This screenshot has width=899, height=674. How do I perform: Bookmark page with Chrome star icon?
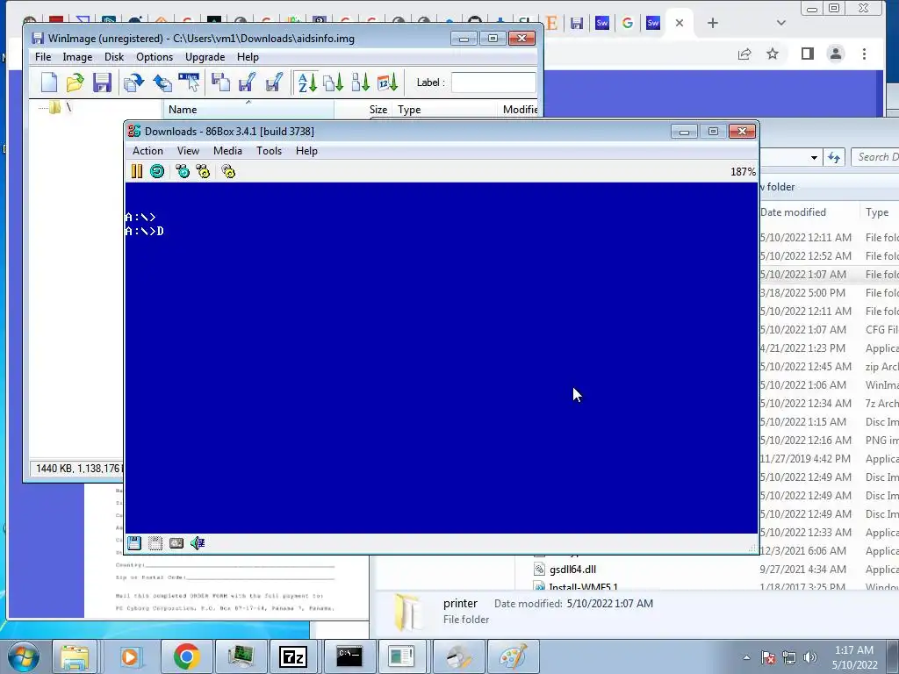[x=773, y=54]
